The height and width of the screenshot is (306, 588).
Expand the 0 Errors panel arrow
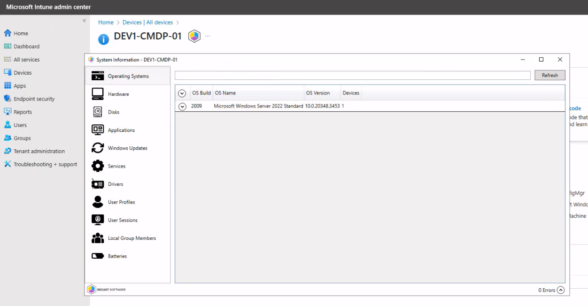[560, 290]
